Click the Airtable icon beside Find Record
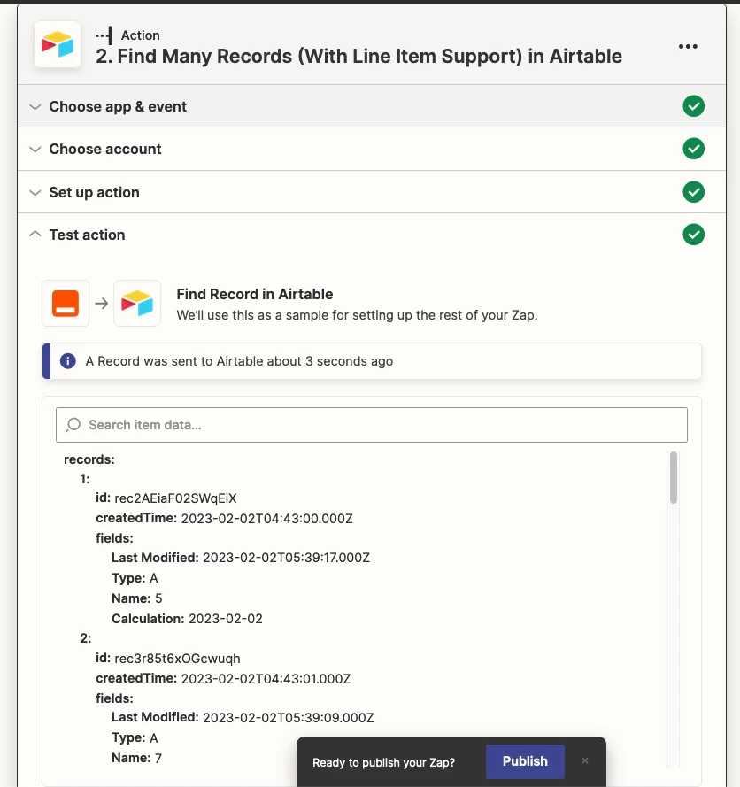 [137, 303]
